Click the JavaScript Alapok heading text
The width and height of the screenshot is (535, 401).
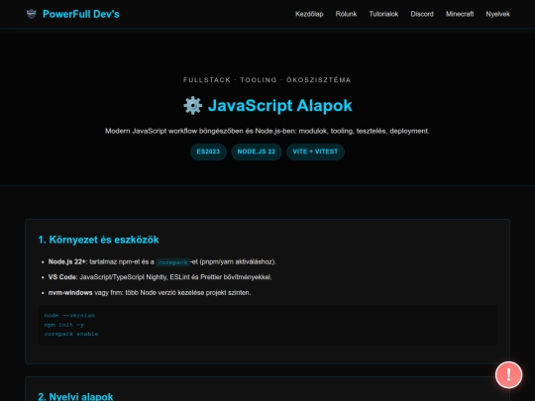(279, 105)
